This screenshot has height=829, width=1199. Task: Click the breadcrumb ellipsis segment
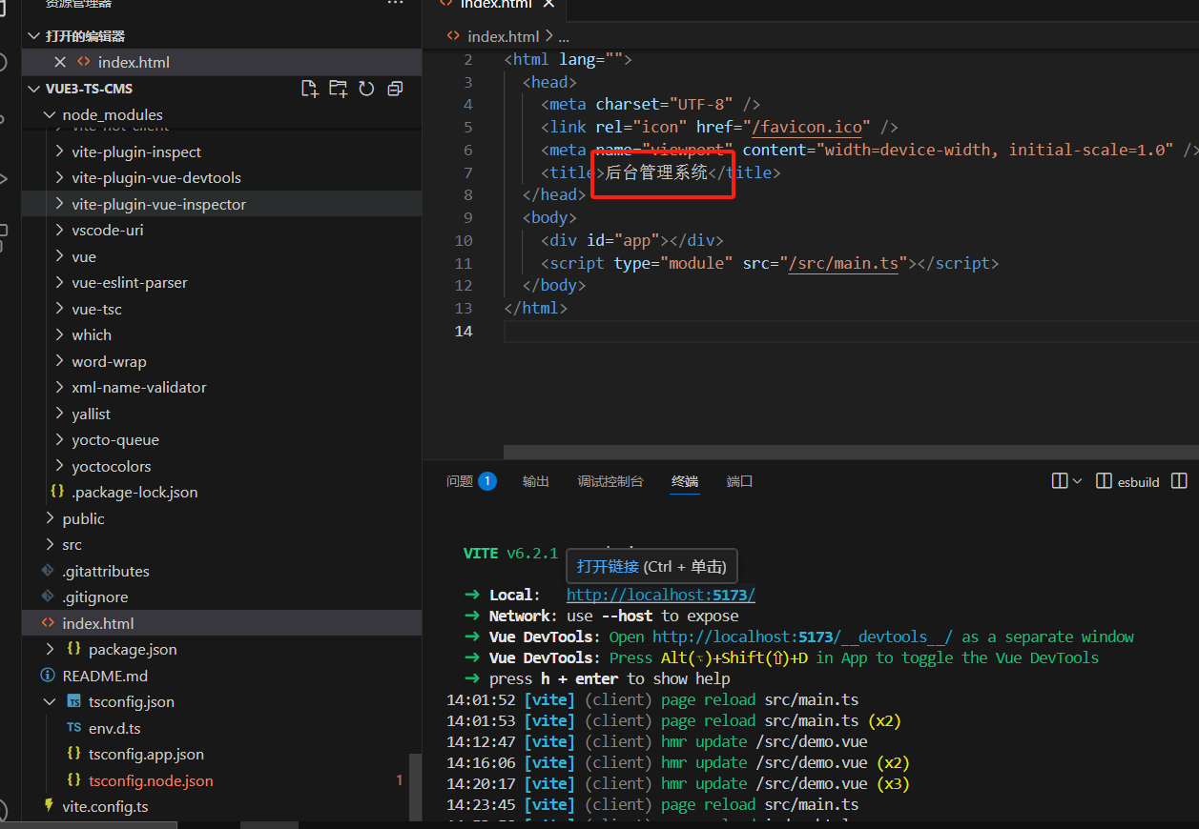[563, 36]
